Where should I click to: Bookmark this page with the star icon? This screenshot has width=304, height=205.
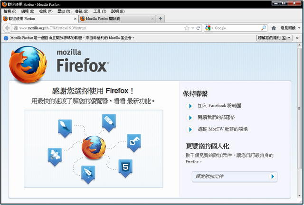coord(187,28)
